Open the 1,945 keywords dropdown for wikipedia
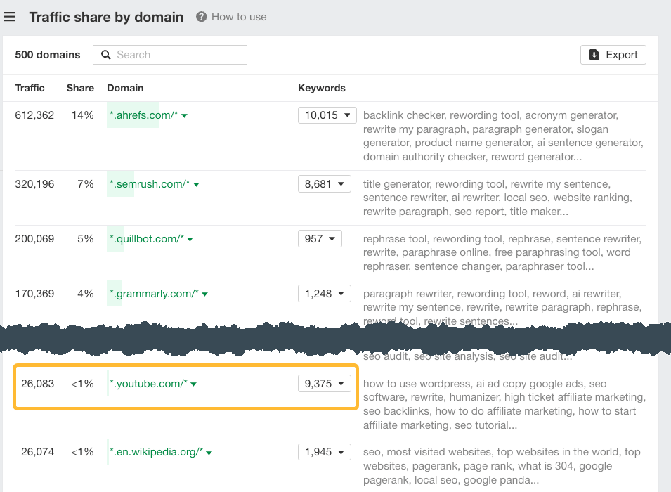 (x=324, y=452)
